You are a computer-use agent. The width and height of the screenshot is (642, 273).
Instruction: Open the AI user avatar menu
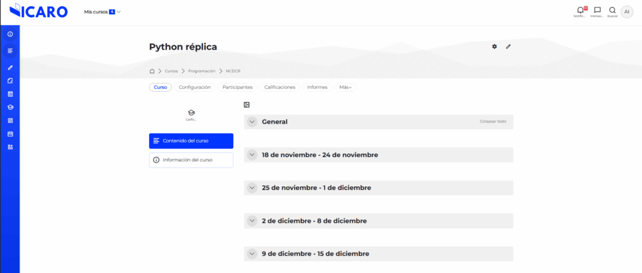click(626, 12)
